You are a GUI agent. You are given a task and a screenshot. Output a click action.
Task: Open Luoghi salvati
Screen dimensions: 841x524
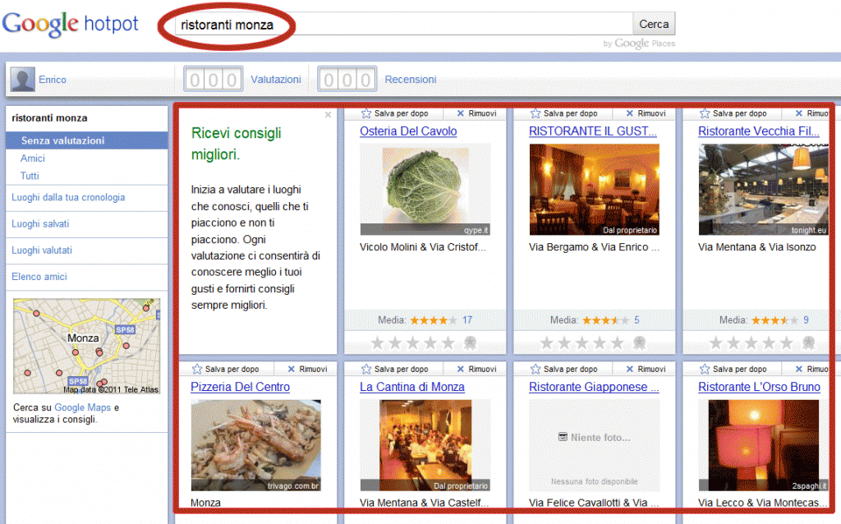40,223
